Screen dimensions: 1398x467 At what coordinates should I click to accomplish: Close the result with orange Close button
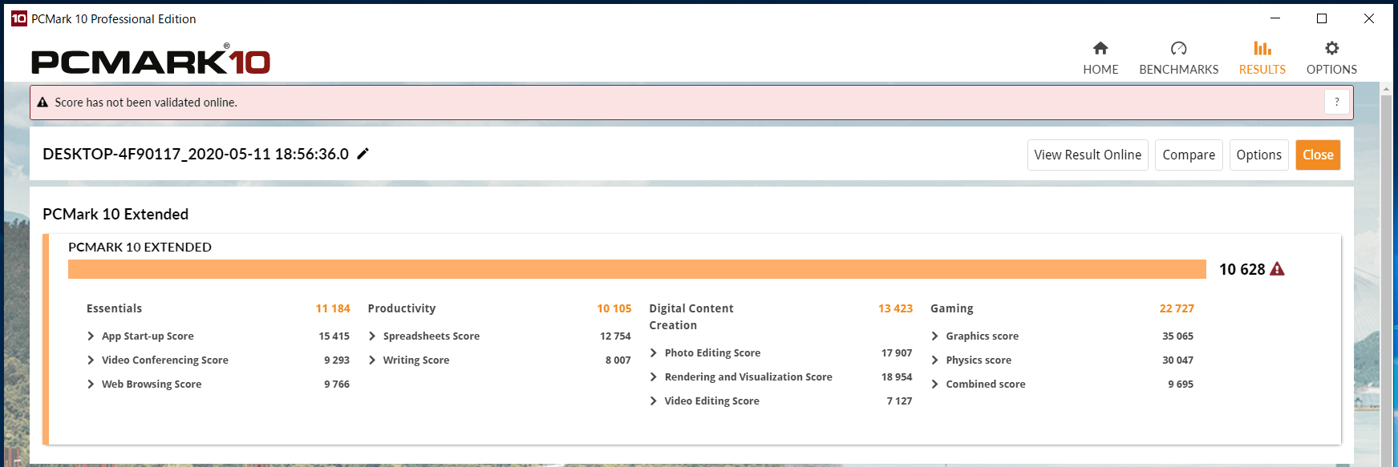(1318, 155)
